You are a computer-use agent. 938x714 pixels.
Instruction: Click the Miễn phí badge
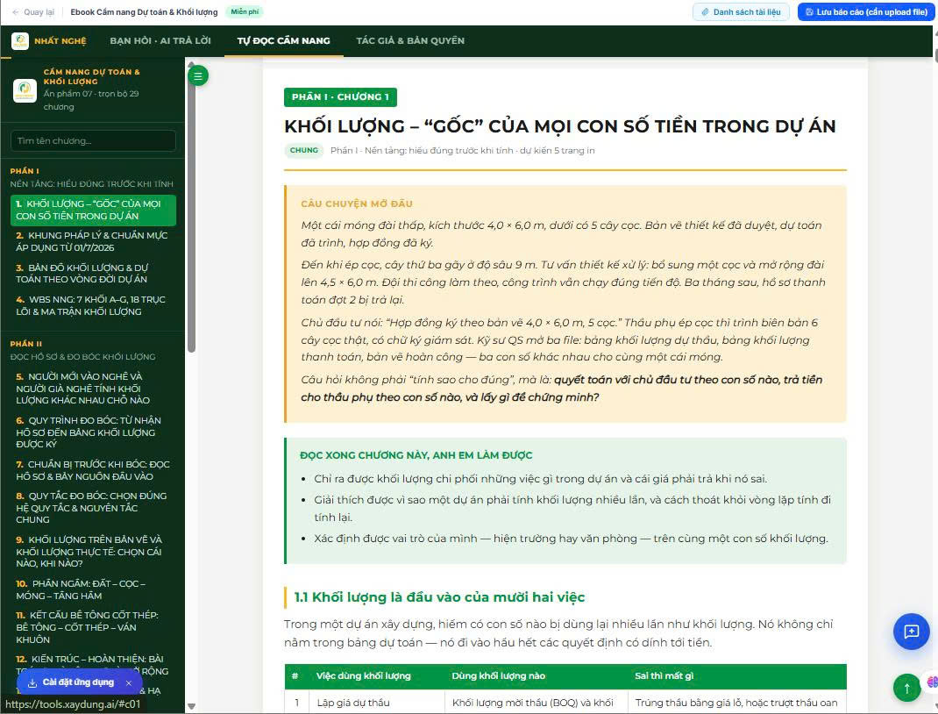click(245, 12)
